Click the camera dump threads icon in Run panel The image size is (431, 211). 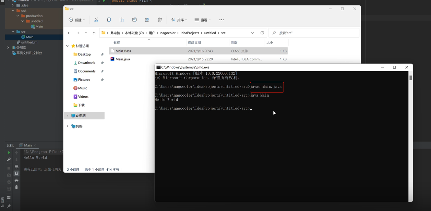point(9,175)
